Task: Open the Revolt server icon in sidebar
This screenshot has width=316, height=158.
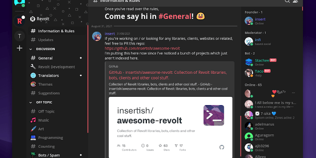Action: (x=19, y=21)
